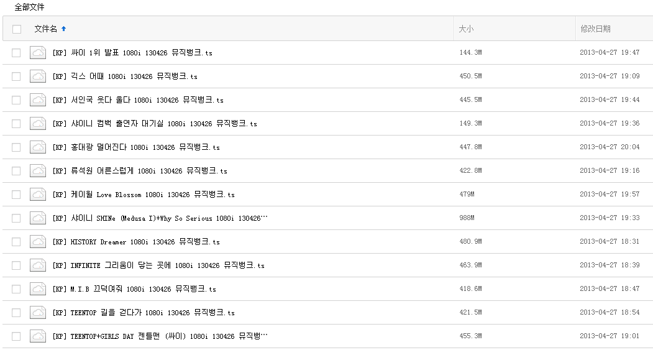This screenshot has width=653, height=355.
Task: Sort files by 修改日期 column header
Action: [595, 29]
